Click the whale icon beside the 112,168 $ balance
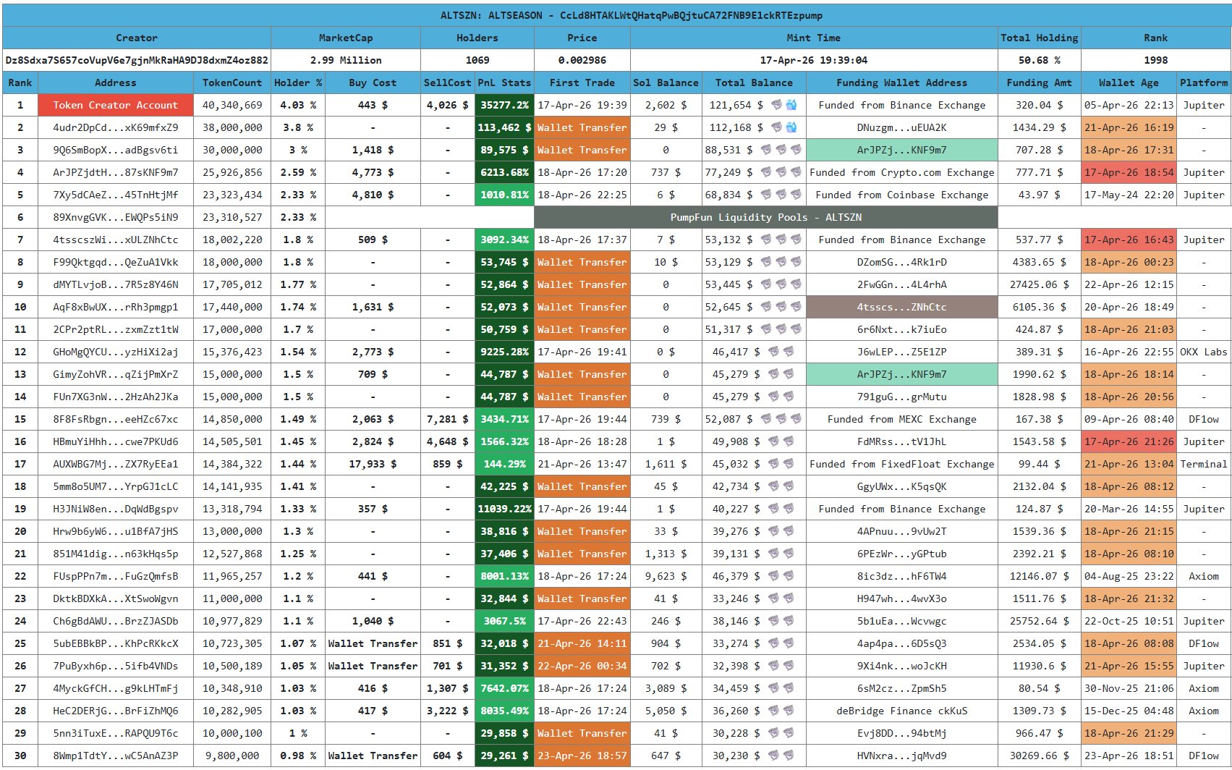Screen dimensions: 1232x770 tap(791, 127)
